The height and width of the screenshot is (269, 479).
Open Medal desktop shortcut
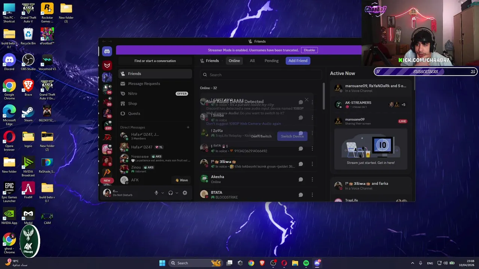click(28, 216)
